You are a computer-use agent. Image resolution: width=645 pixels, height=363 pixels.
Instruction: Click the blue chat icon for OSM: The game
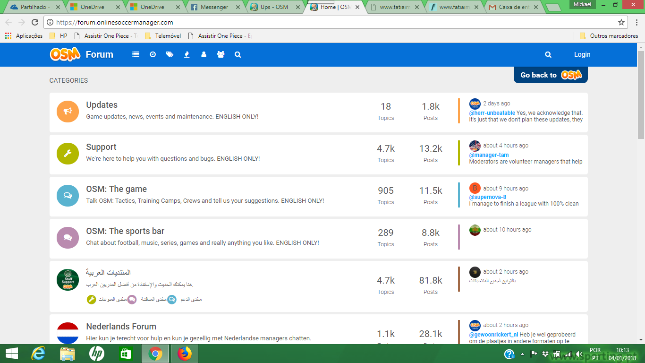[68, 196]
